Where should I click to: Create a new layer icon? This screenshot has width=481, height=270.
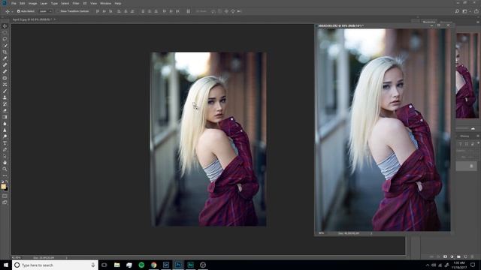[x=465, y=256]
